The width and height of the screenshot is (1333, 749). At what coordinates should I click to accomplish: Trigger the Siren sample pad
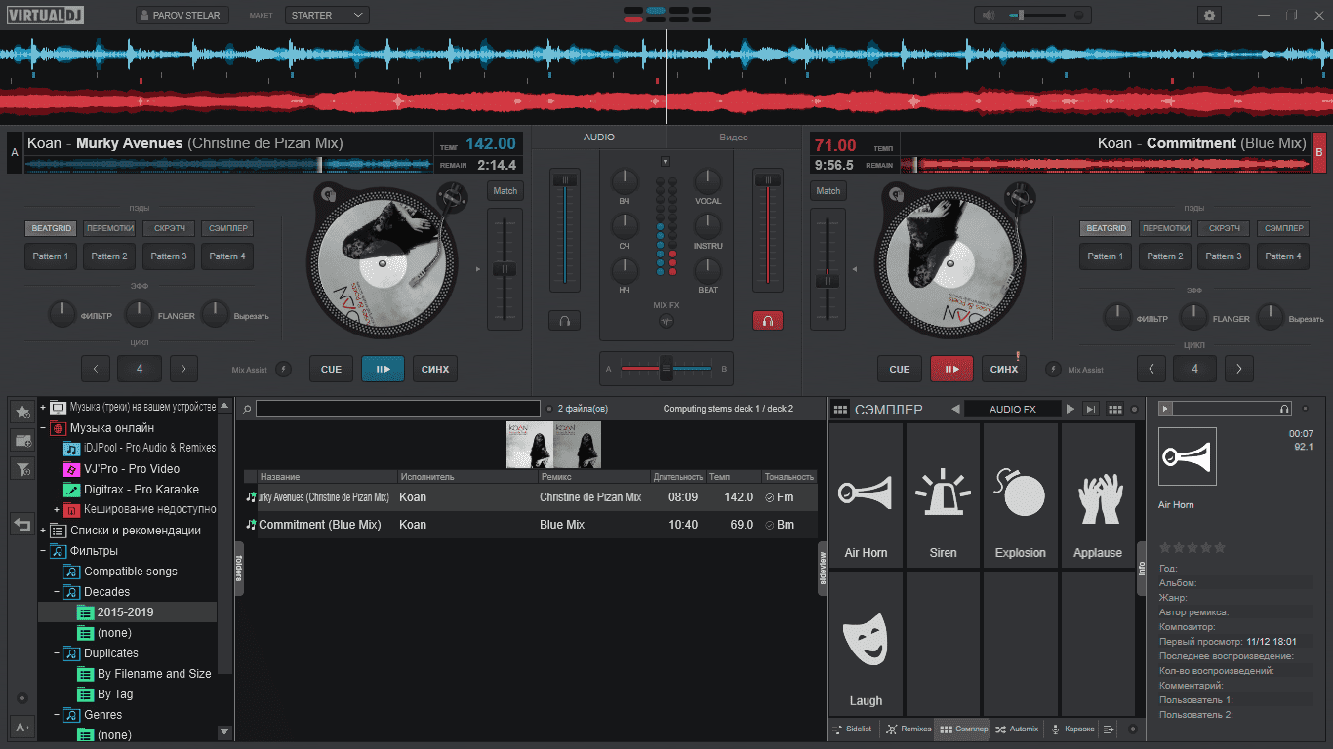(943, 496)
